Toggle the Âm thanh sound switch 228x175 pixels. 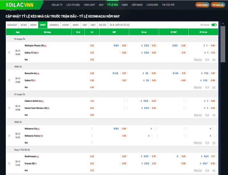(x=214, y=25)
